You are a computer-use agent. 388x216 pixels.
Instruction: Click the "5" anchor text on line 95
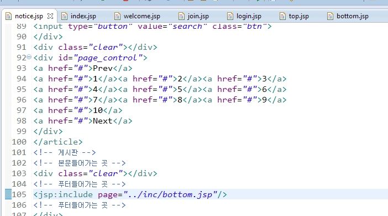coord(180,89)
